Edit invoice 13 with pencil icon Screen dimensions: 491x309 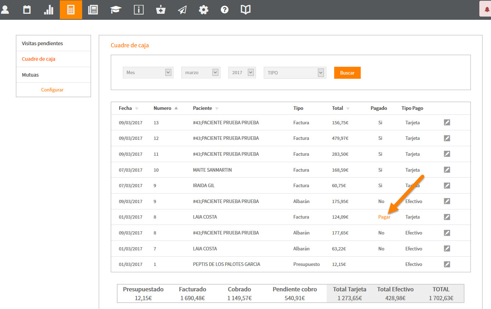coord(447,122)
